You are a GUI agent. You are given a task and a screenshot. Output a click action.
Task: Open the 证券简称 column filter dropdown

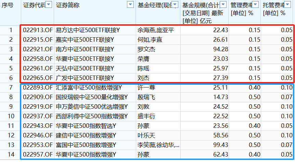130,4
